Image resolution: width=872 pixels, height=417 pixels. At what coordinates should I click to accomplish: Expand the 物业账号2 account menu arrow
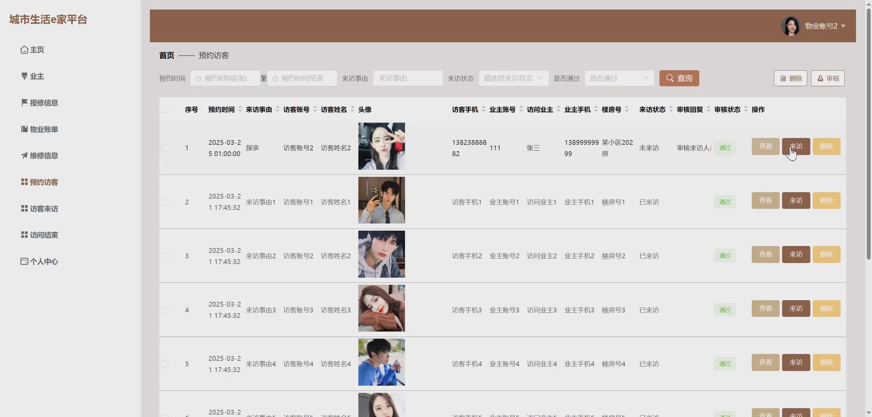tap(843, 26)
